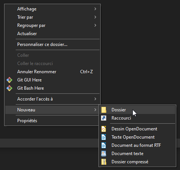Open the Accorder l'accès à submenu

[52, 99]
